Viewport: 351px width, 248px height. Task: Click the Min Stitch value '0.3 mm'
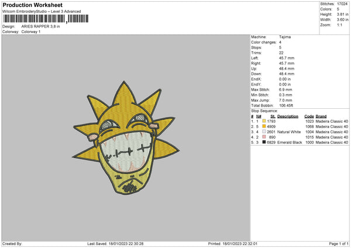pos(285,95)
